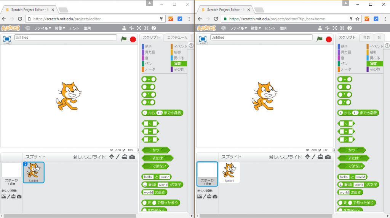Click ヒント menu in left window
Viewport: 390px width, 218px height.
tap(74, 28)
